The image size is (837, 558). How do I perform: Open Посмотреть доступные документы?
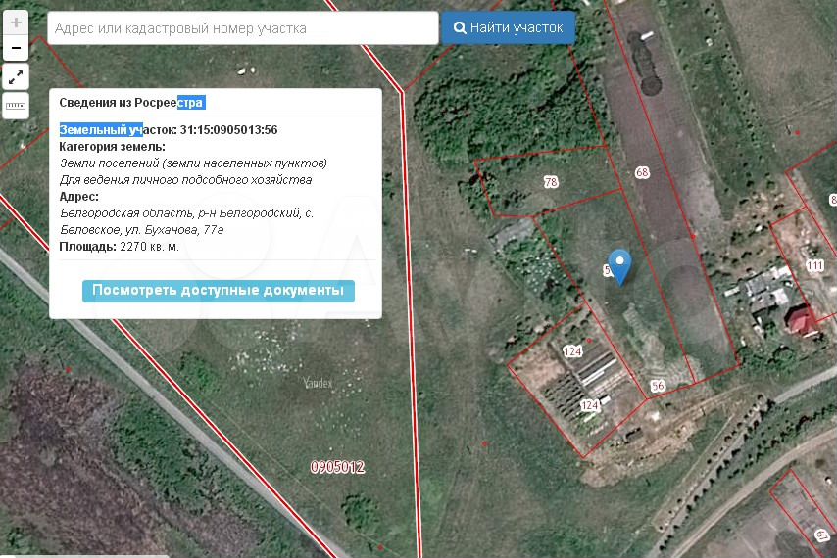[218, 291]
